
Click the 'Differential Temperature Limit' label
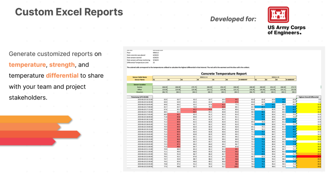(x=138, y=63)
